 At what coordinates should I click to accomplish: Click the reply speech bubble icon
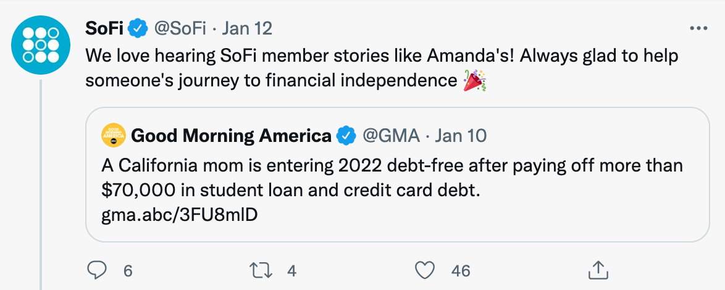tap(97, 270)
